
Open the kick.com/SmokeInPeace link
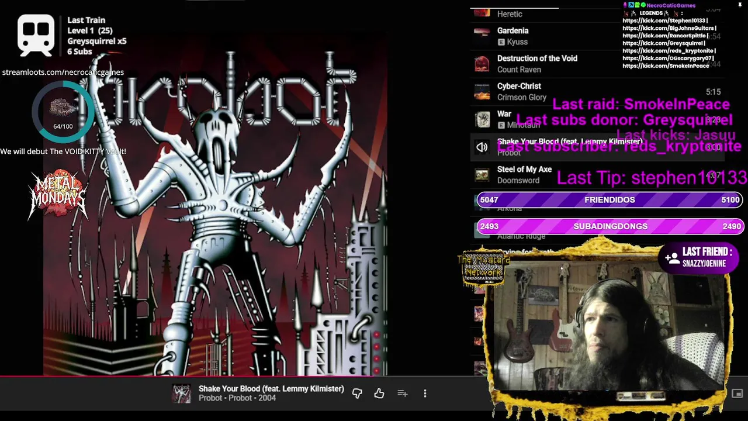pyautogui.click(x=666, y=66)
